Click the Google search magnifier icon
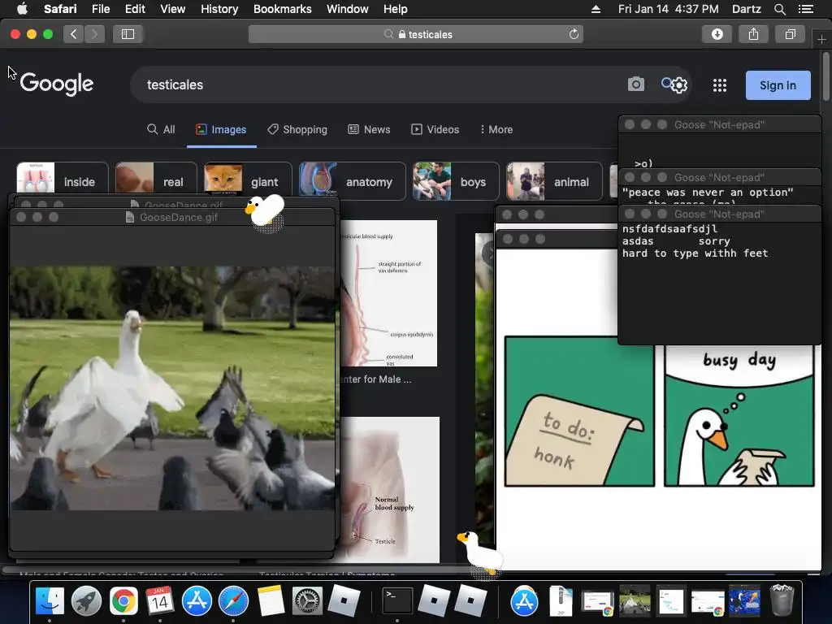The image size is (832, 624). point(667,83)
